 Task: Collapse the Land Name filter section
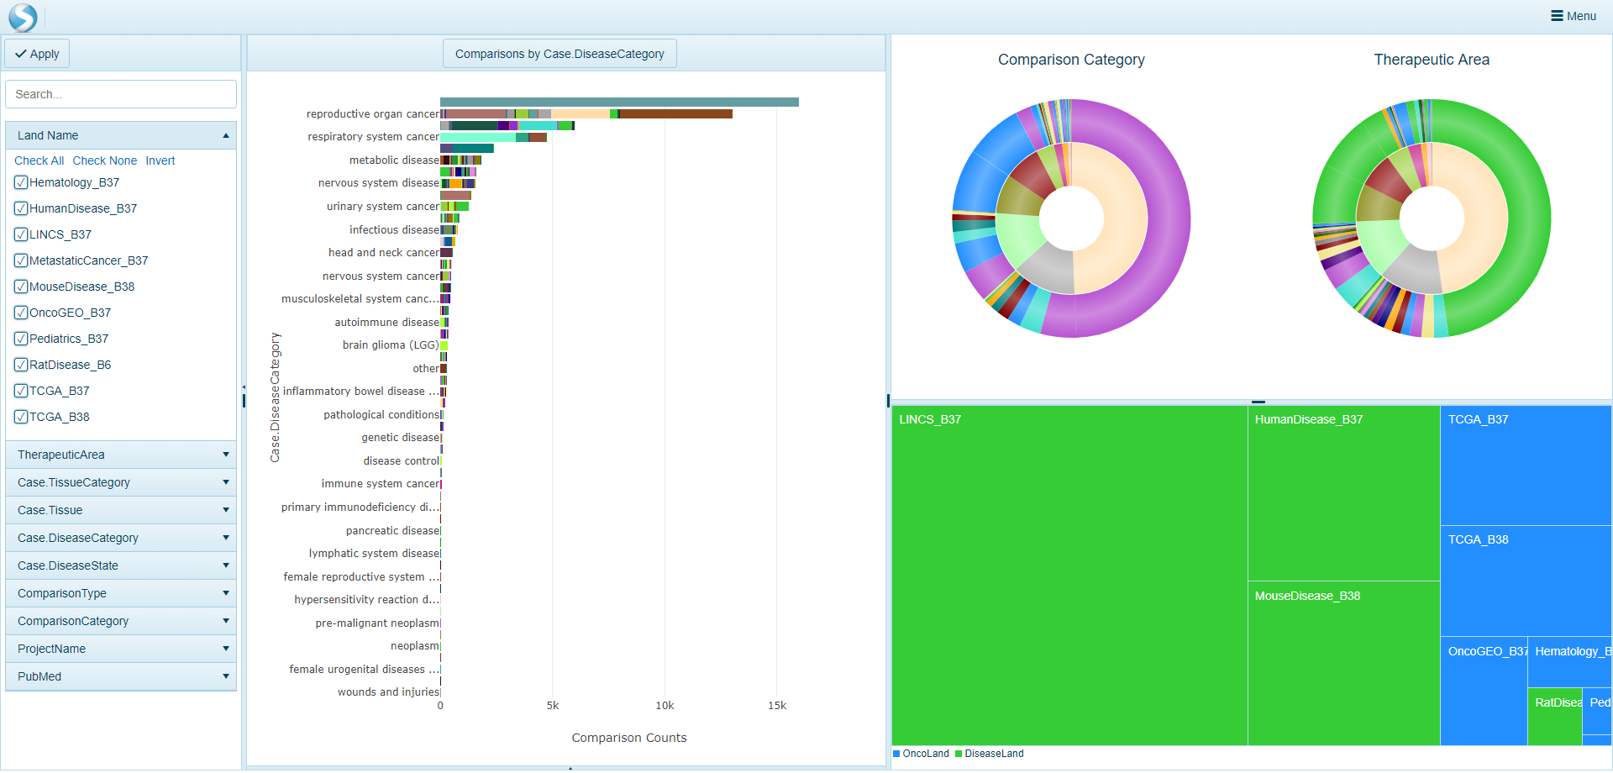point(225,135)
